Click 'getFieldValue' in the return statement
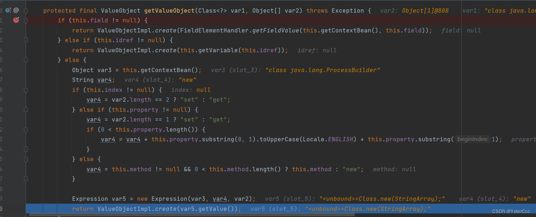Screen dimensions: 536x217 point(276,30)
